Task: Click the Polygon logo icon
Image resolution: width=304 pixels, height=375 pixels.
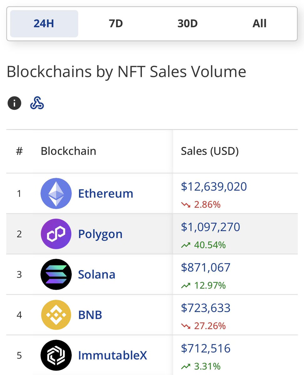Action: (56, 234)
